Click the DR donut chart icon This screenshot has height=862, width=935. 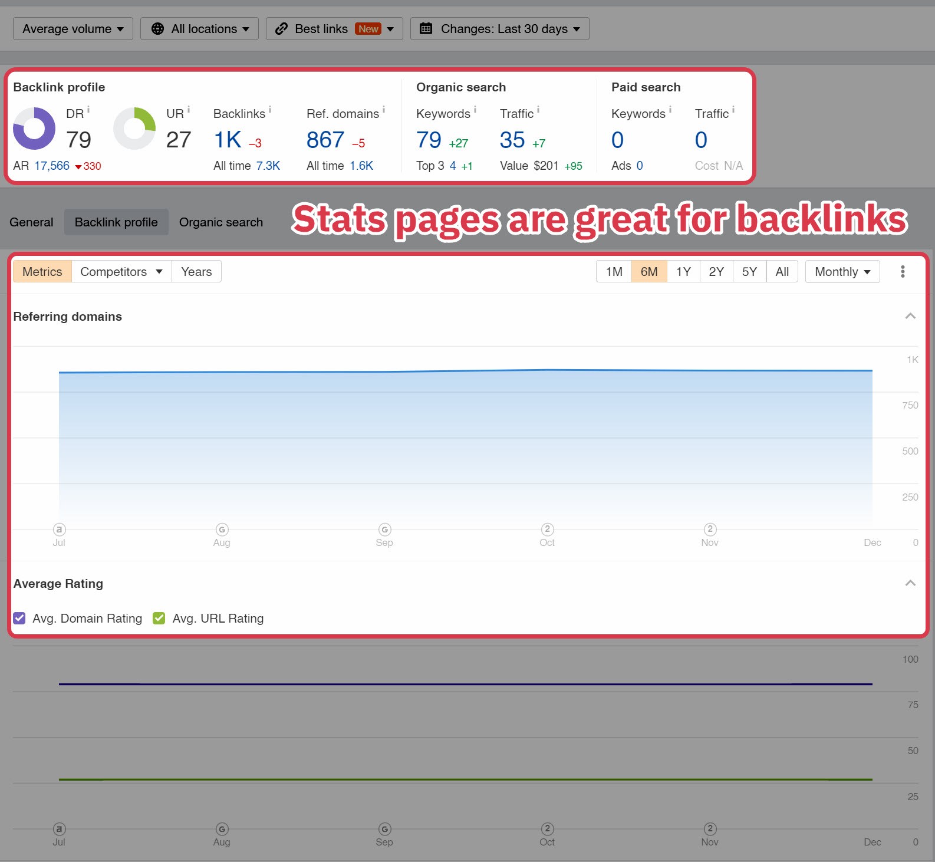point(34,129)
